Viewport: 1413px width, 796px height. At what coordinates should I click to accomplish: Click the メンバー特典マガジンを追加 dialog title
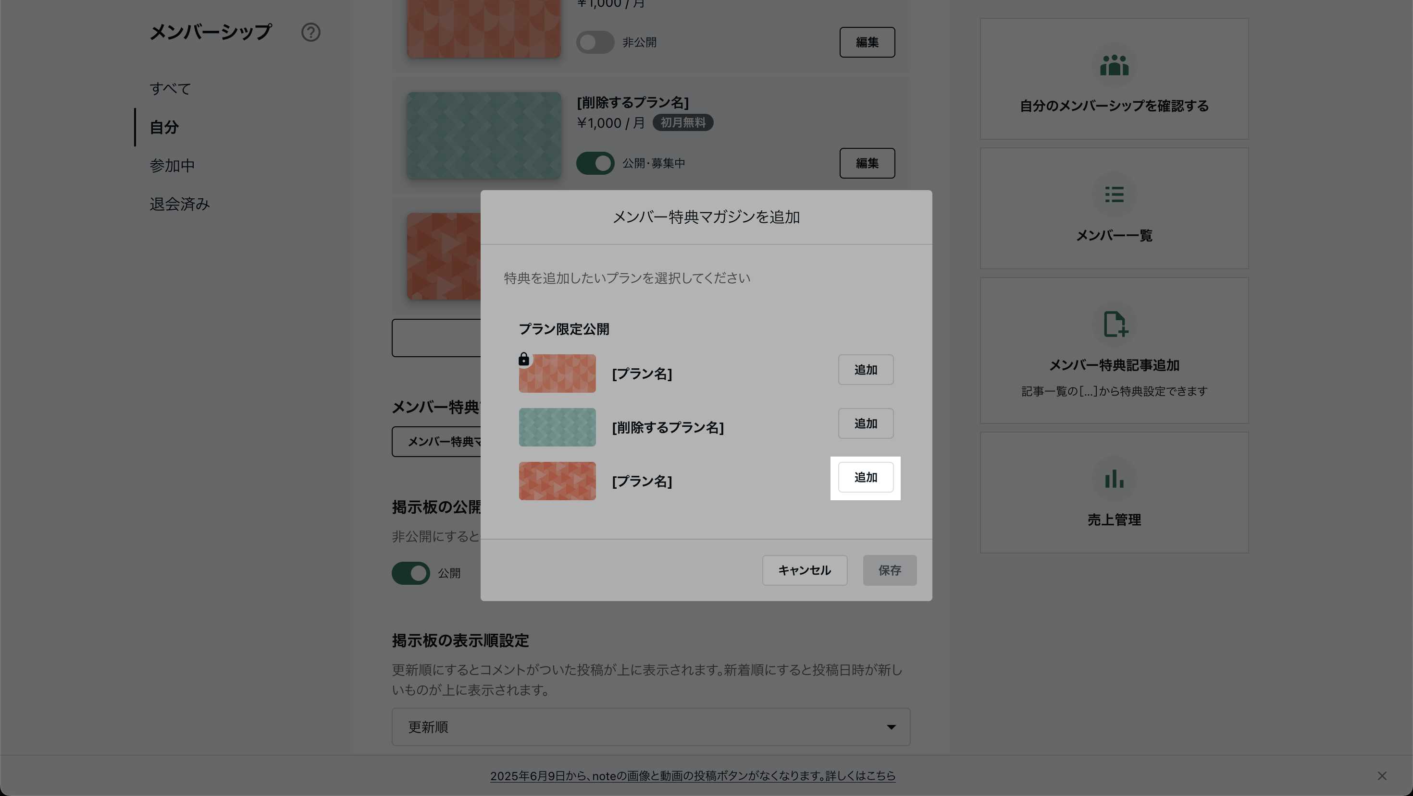706,217
